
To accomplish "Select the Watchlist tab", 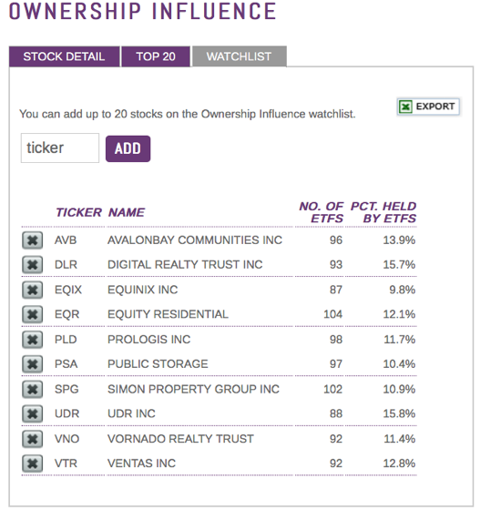I will [240, 56].
